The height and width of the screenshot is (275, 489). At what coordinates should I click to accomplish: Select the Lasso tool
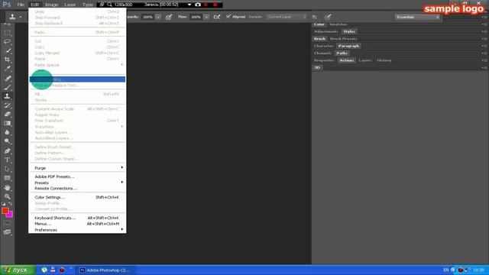click(7, 41)
